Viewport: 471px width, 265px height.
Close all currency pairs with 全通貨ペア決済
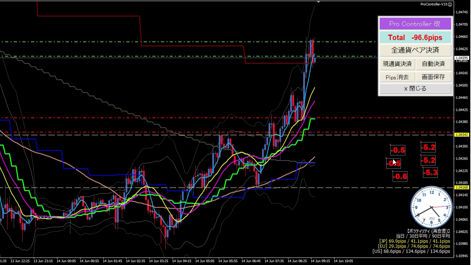tap(415, 50)
